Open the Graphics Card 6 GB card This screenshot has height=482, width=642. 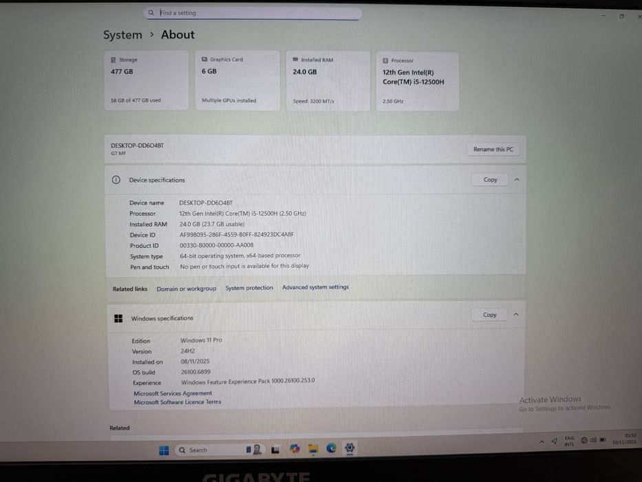tap(237, 81)
